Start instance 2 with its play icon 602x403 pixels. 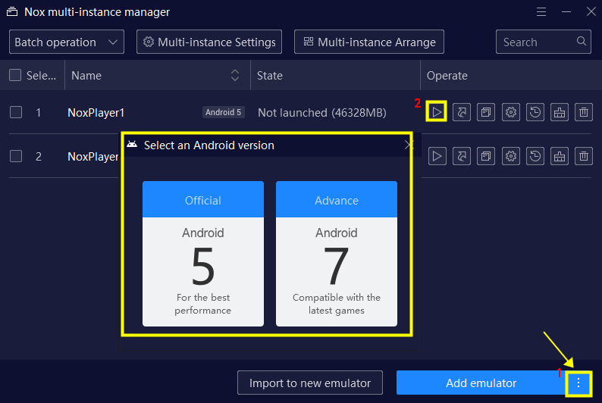click(x=437, y=156)
